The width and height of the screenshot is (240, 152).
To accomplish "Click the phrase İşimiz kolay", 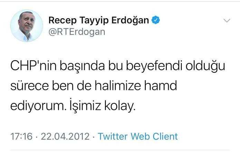I will 103,105.
